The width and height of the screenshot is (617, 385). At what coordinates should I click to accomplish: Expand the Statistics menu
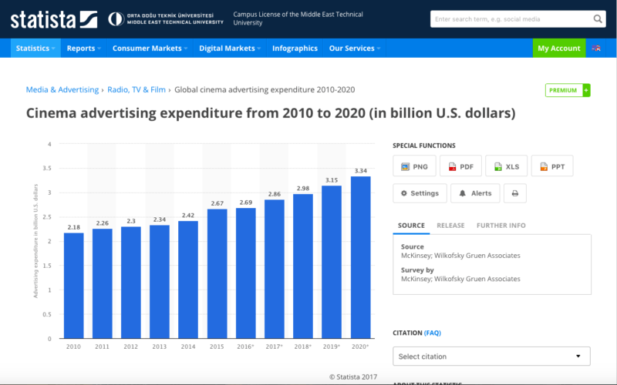tap(35, 48)
